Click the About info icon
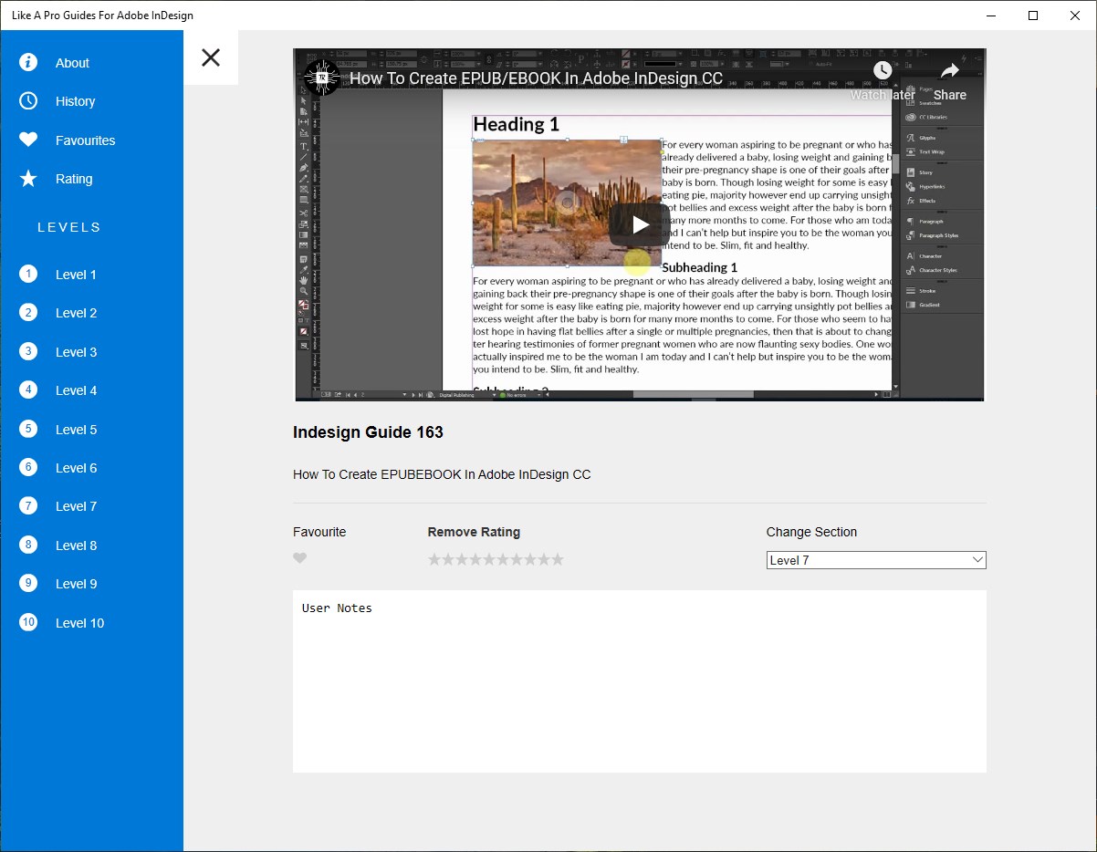The height and width of the screenshot is (852, 1097). pyautogui.click(x=28, y=62)
